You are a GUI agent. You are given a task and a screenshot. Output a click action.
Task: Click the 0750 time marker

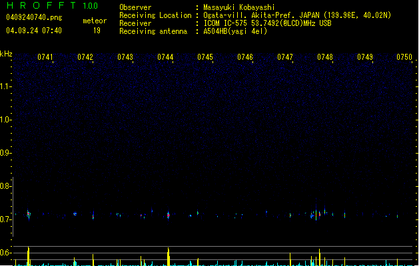pos(404,57)
